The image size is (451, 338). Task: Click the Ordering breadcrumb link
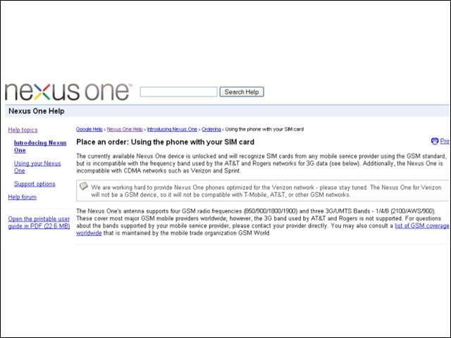click(211, 130)
